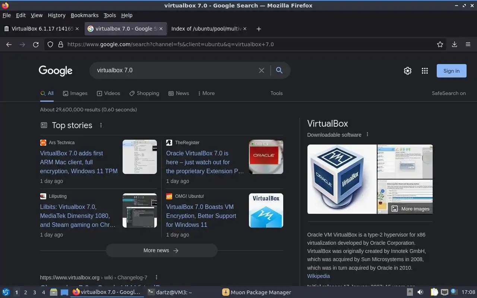Open TheRegister Oracle VirtualBox 7.0 article
The image size is (477, 298).
pyautogui.click(x=205, y=162)
